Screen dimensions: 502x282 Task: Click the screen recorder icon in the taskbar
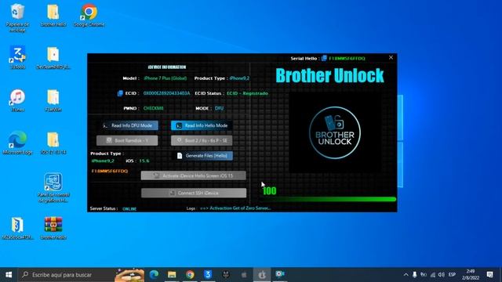pyautogui.click(x=280, y=275)
